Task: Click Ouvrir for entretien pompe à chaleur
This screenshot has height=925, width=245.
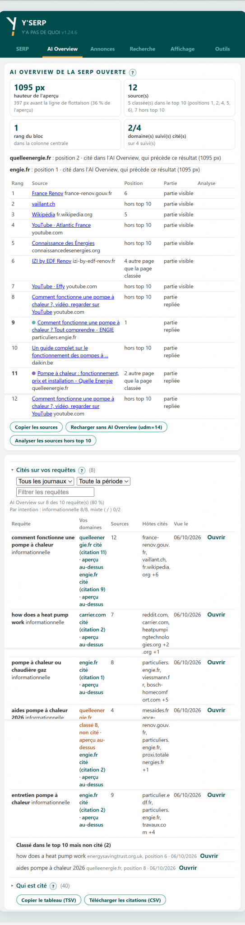Action: tap(216, 795)
